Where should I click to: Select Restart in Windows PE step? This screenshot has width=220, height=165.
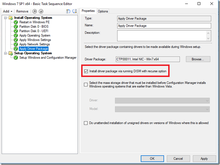(35, 22)
